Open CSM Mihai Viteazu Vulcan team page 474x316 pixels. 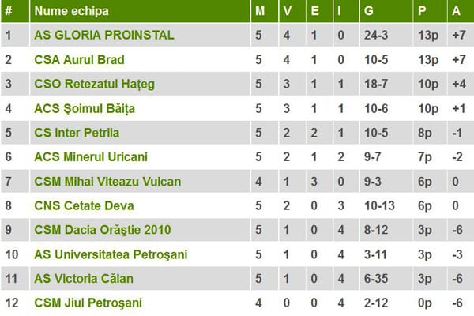(x=107, y=182)
